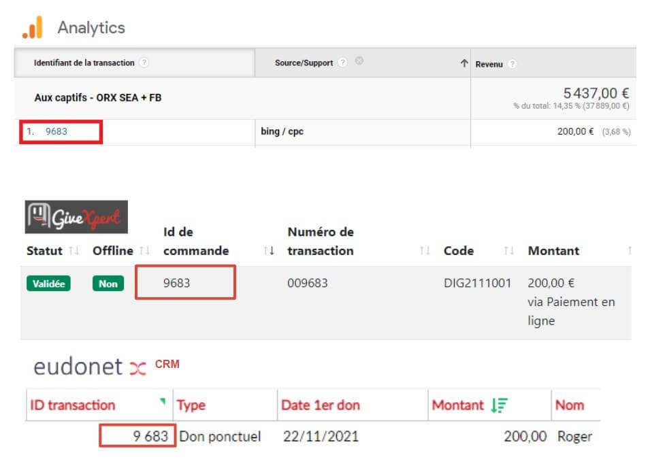Remove Source/Support dimension with the X icon
This screenshot has width=650, height=470.
[359, 62]
